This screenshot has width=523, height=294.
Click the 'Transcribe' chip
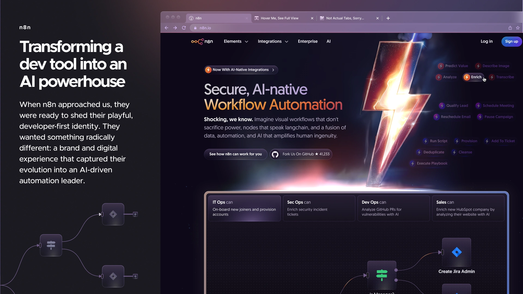pyautogui.click(x=501, y=77)
